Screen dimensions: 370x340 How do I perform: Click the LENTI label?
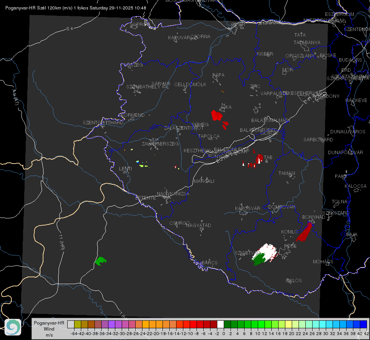coord(125,169)
